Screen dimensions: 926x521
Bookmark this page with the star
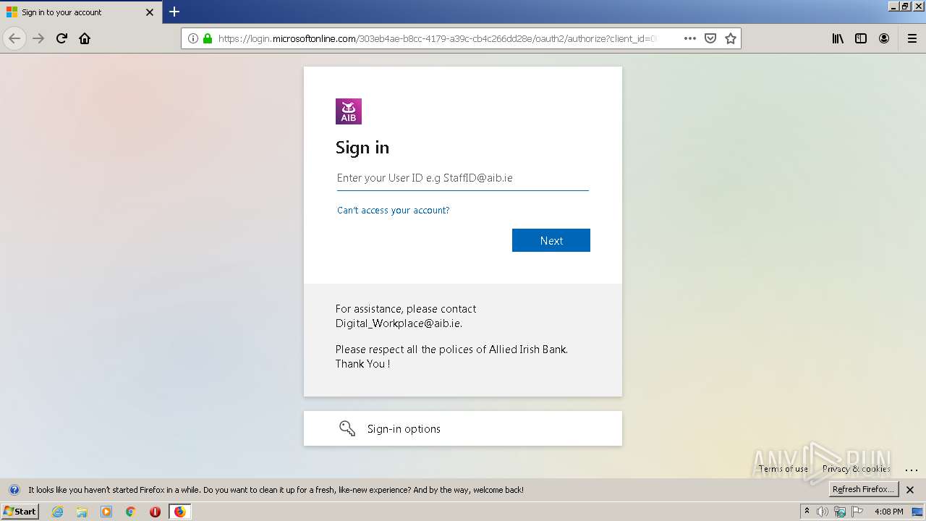(x=731, y=38)
